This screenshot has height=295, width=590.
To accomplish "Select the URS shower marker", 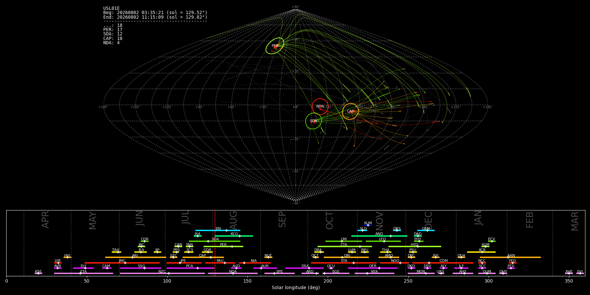I will pyautogui.click(x=441, y=273).
